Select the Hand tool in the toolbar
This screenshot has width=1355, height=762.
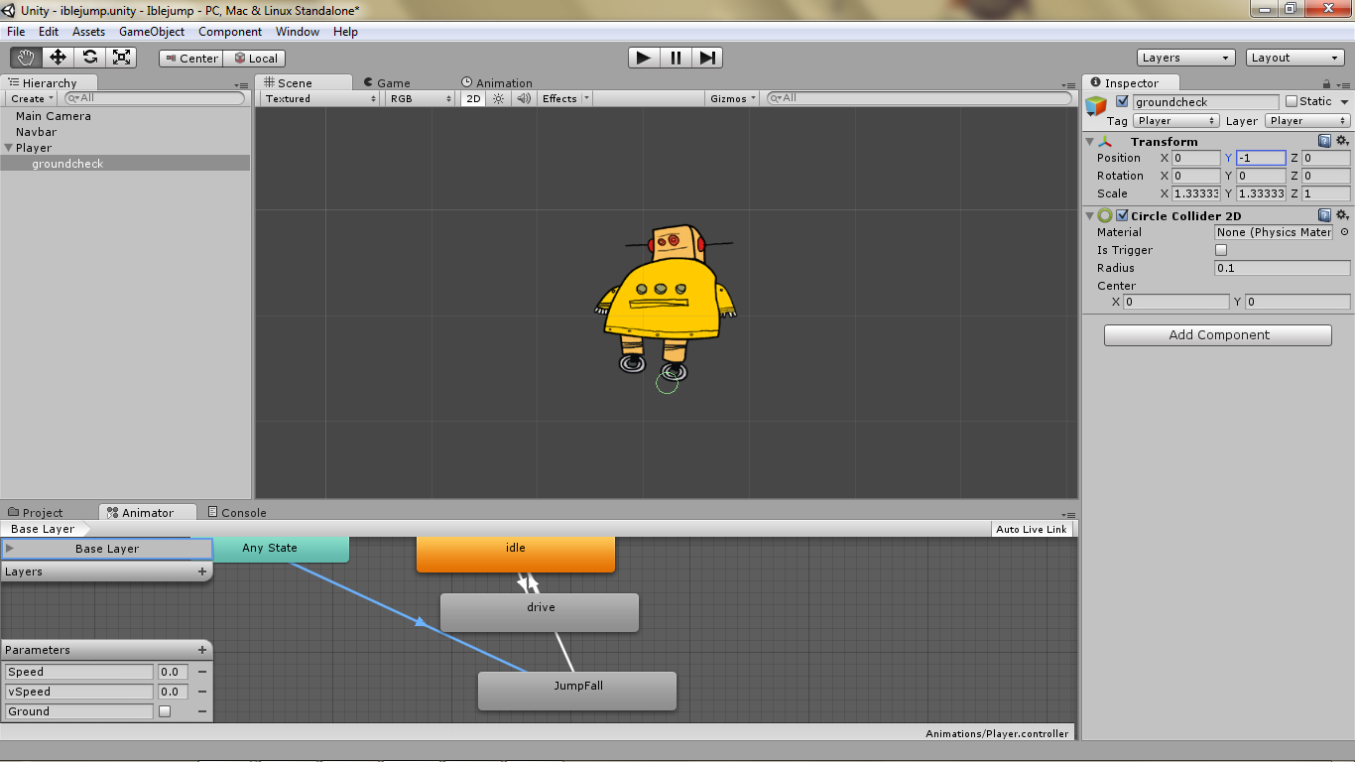pyautogui.click(x=26, y=58)
